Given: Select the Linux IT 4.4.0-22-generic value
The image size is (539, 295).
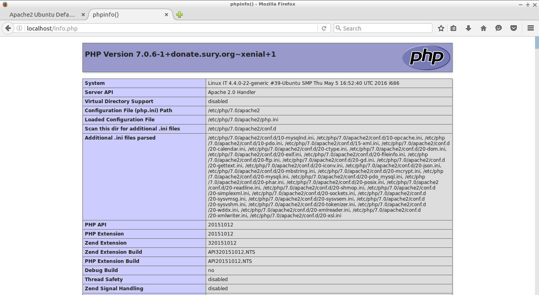Looking at the screenshot, I should [304, 83].
